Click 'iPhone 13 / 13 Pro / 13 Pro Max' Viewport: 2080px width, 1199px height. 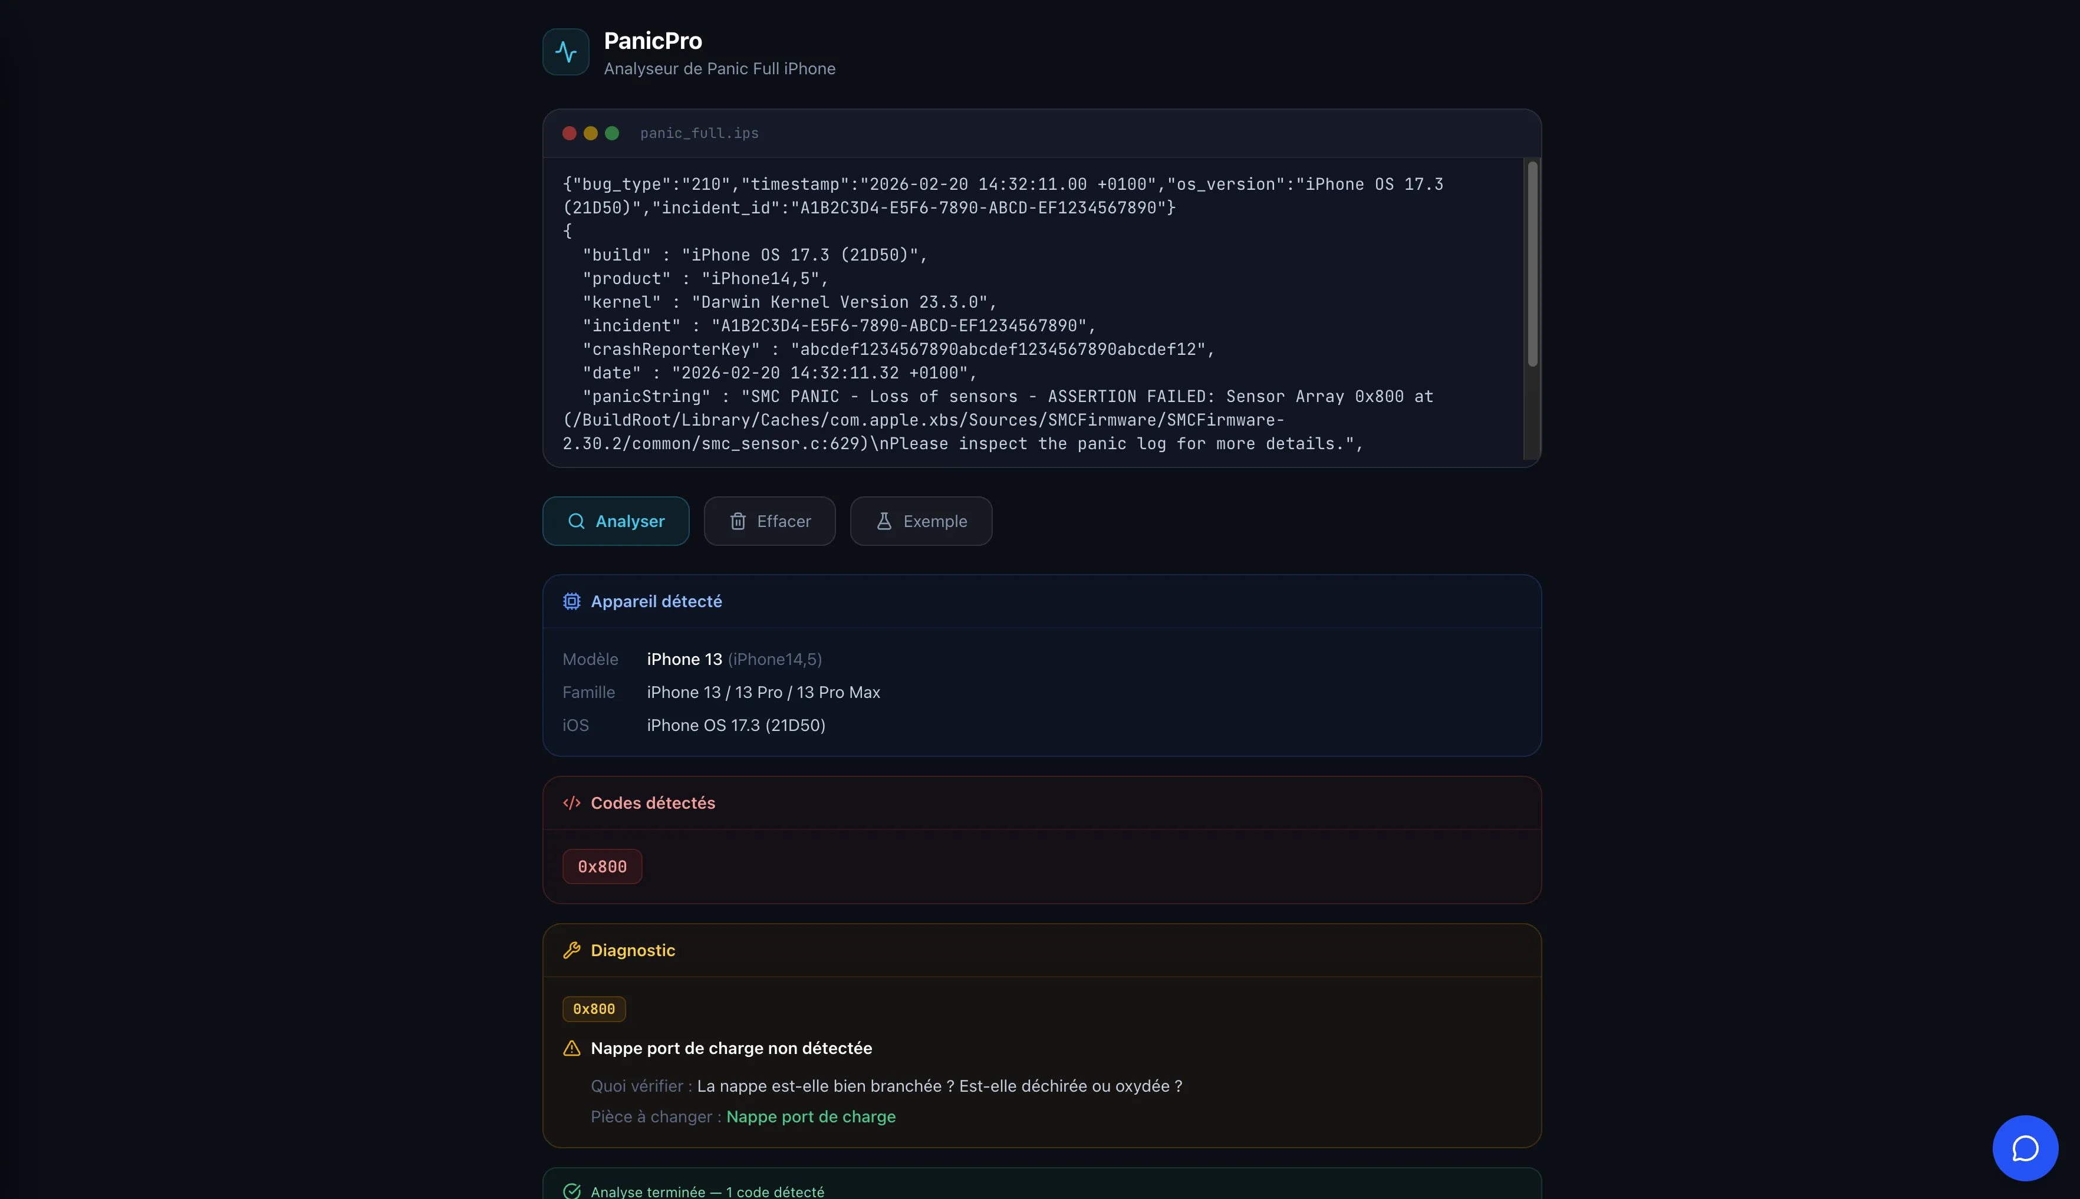(763, 693)
